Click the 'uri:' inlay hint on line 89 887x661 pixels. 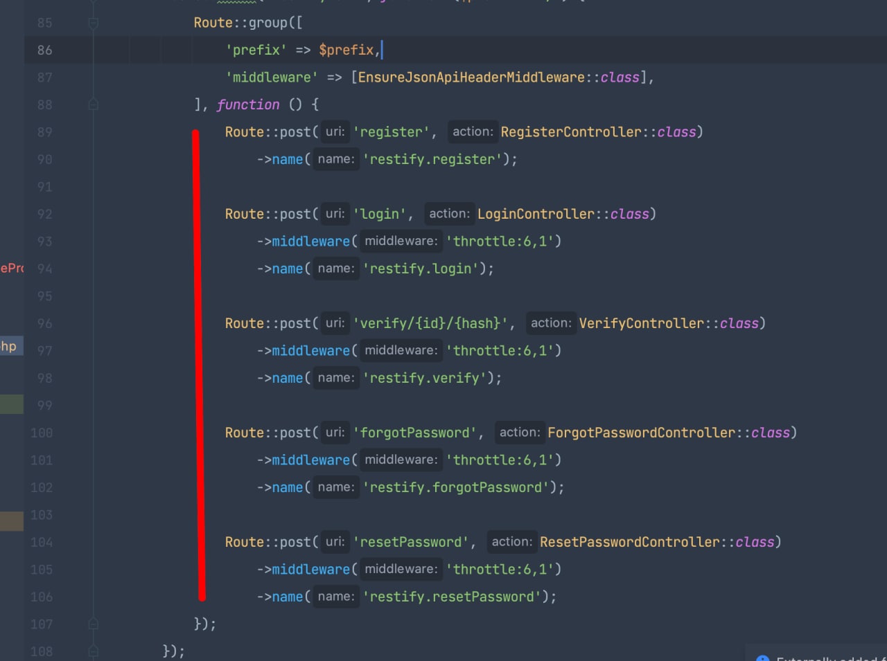point(335,132)
